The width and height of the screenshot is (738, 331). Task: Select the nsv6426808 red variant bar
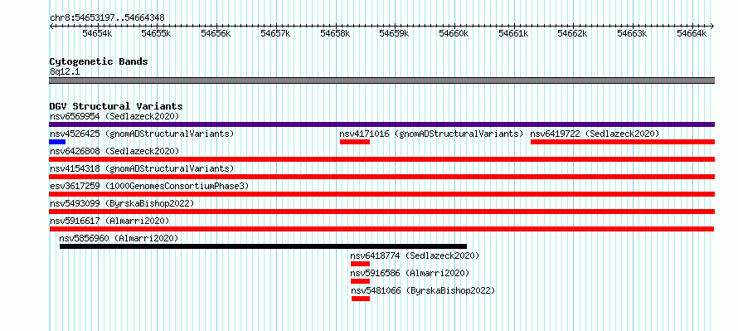coord(381,159)
